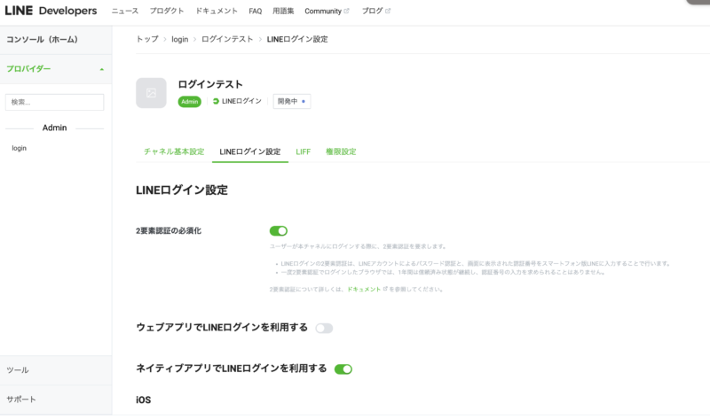Open the Community external link
This screenshot has width=710, height=419.
pos(326,12)
